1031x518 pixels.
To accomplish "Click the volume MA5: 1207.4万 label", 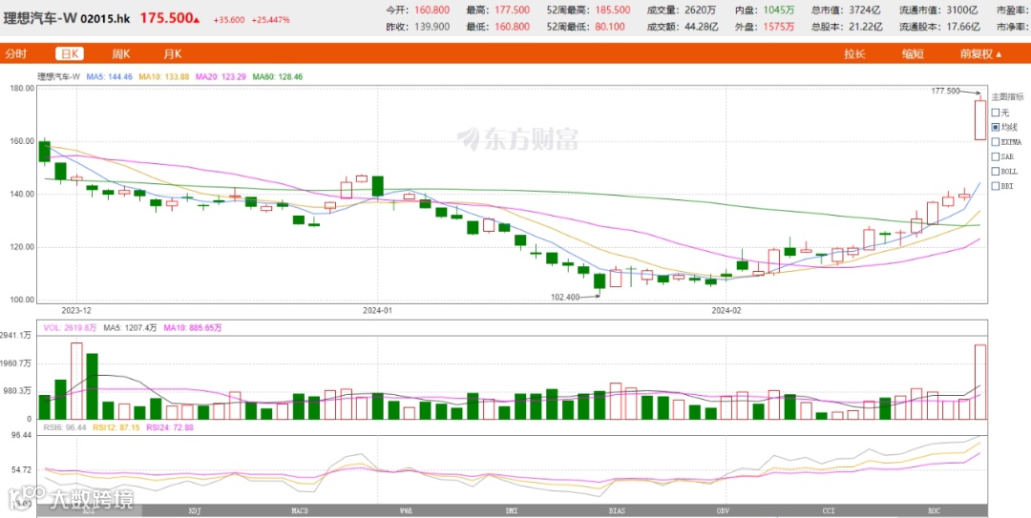I will coord(129,327).
